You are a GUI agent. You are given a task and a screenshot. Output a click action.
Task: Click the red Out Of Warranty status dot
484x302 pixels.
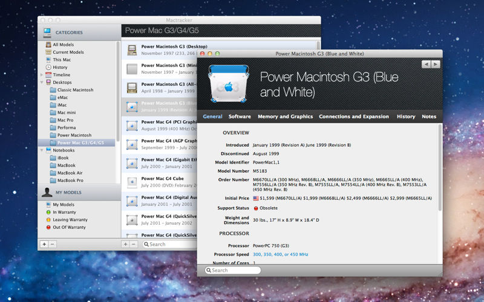point(48,228)
